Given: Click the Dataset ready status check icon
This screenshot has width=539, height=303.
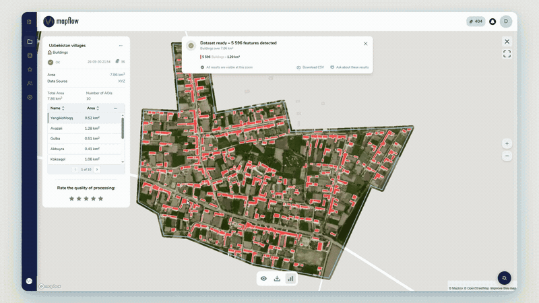Looking at the screenshot, I should (191, 45).
